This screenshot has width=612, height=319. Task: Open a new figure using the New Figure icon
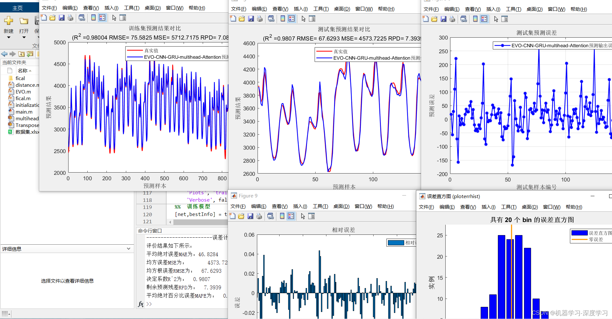pos(44,18)
